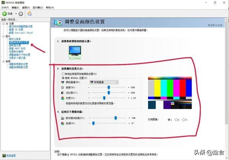The width and height of the screenshot is (229, 160).
Task: Open the Back button history dropdown arrow
Action: click(16, 14)
